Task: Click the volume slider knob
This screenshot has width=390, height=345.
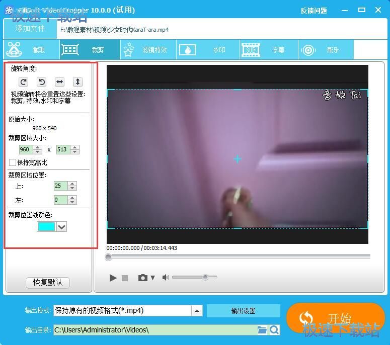Action: [205, 277]
